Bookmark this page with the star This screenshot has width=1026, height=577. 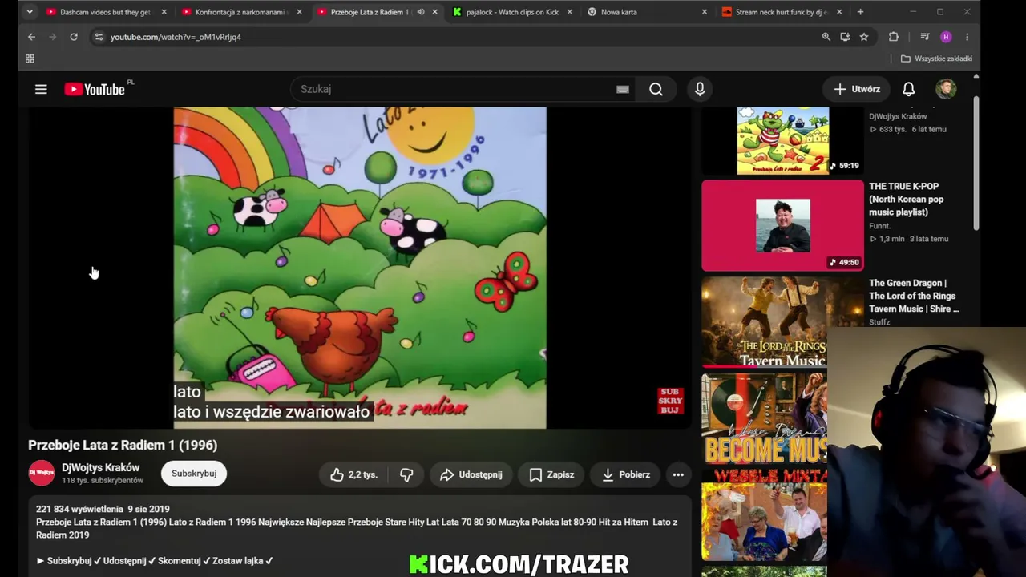tap(863, 37)
